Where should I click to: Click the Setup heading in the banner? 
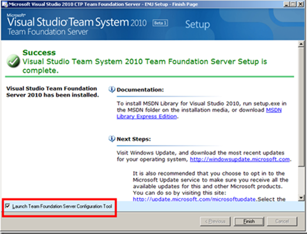tap(198, 24)
